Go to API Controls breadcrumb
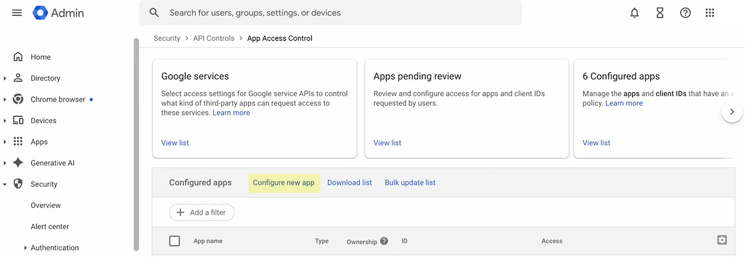The height and width of the screenshot is (257, 745). click(x=214, y=38)
